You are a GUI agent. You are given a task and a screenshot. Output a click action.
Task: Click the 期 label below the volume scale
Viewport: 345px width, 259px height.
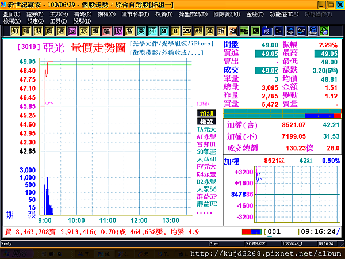click(x=10, y=215)
